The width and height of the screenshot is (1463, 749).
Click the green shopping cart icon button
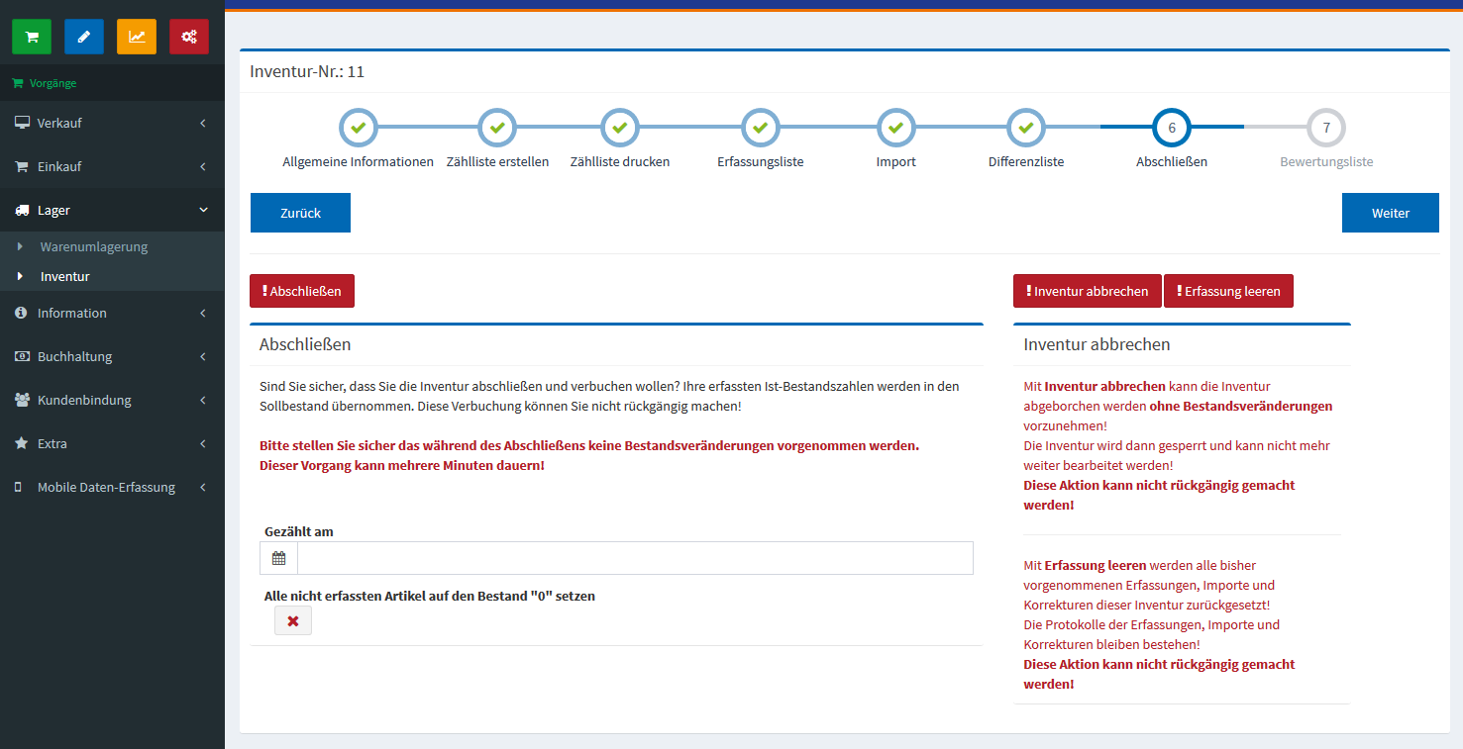pyautogui.click(x=32, y=37)
